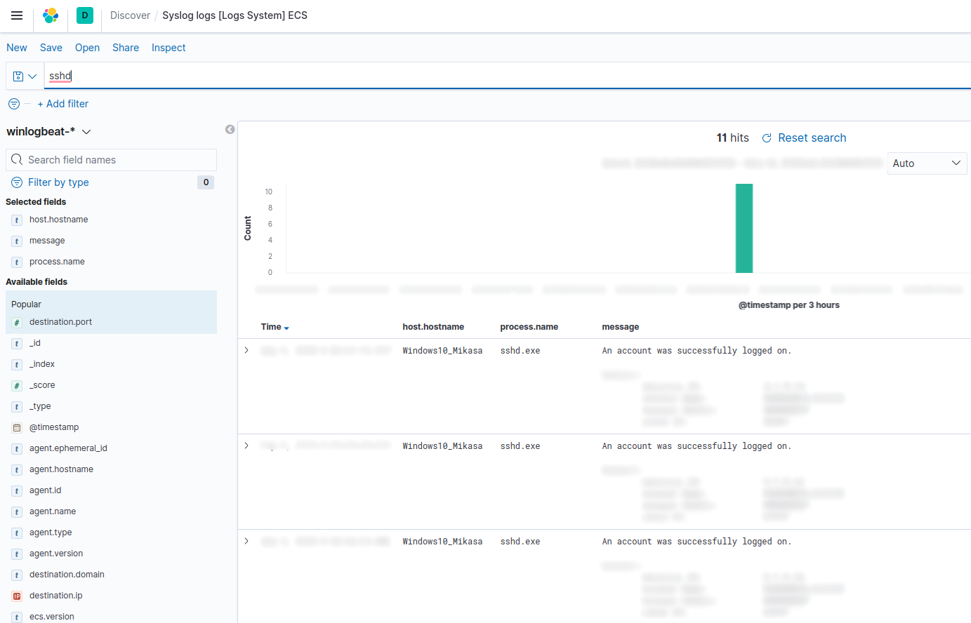The image size is (971, 623).
Task: Click the Reset search link
Action: (x=812, y=138)
